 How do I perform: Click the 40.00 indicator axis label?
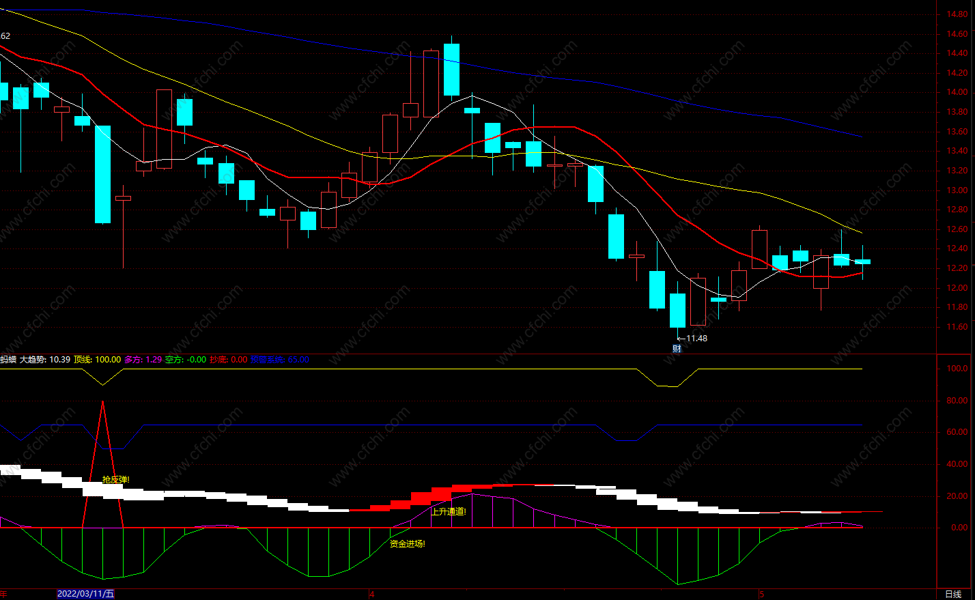pyautogui.click(x=957, y=464)
